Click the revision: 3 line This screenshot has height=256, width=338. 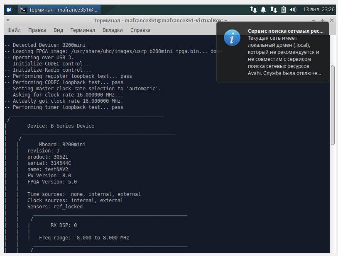[43, 151]
